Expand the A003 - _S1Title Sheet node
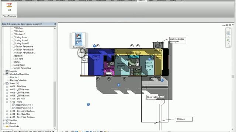The width and height of the screenshot is (236, 132). (7, 93)
